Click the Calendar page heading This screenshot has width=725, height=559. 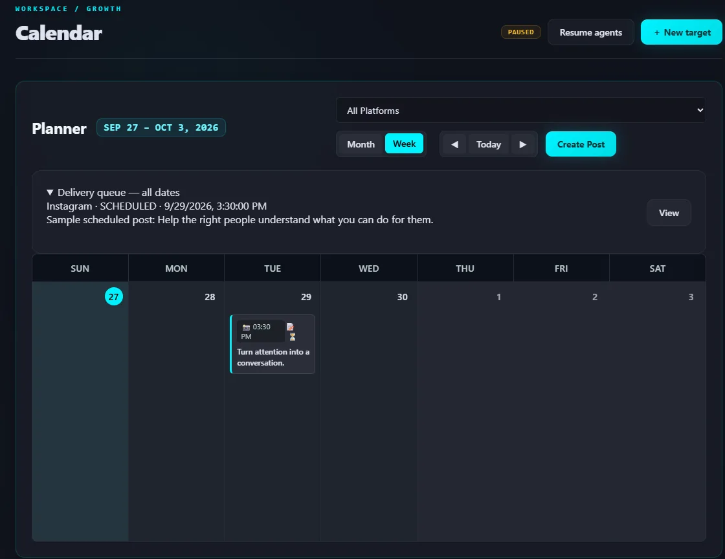59,33
